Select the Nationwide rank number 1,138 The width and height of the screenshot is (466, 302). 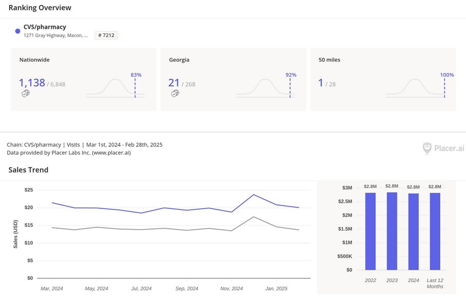tap(32, 83)
